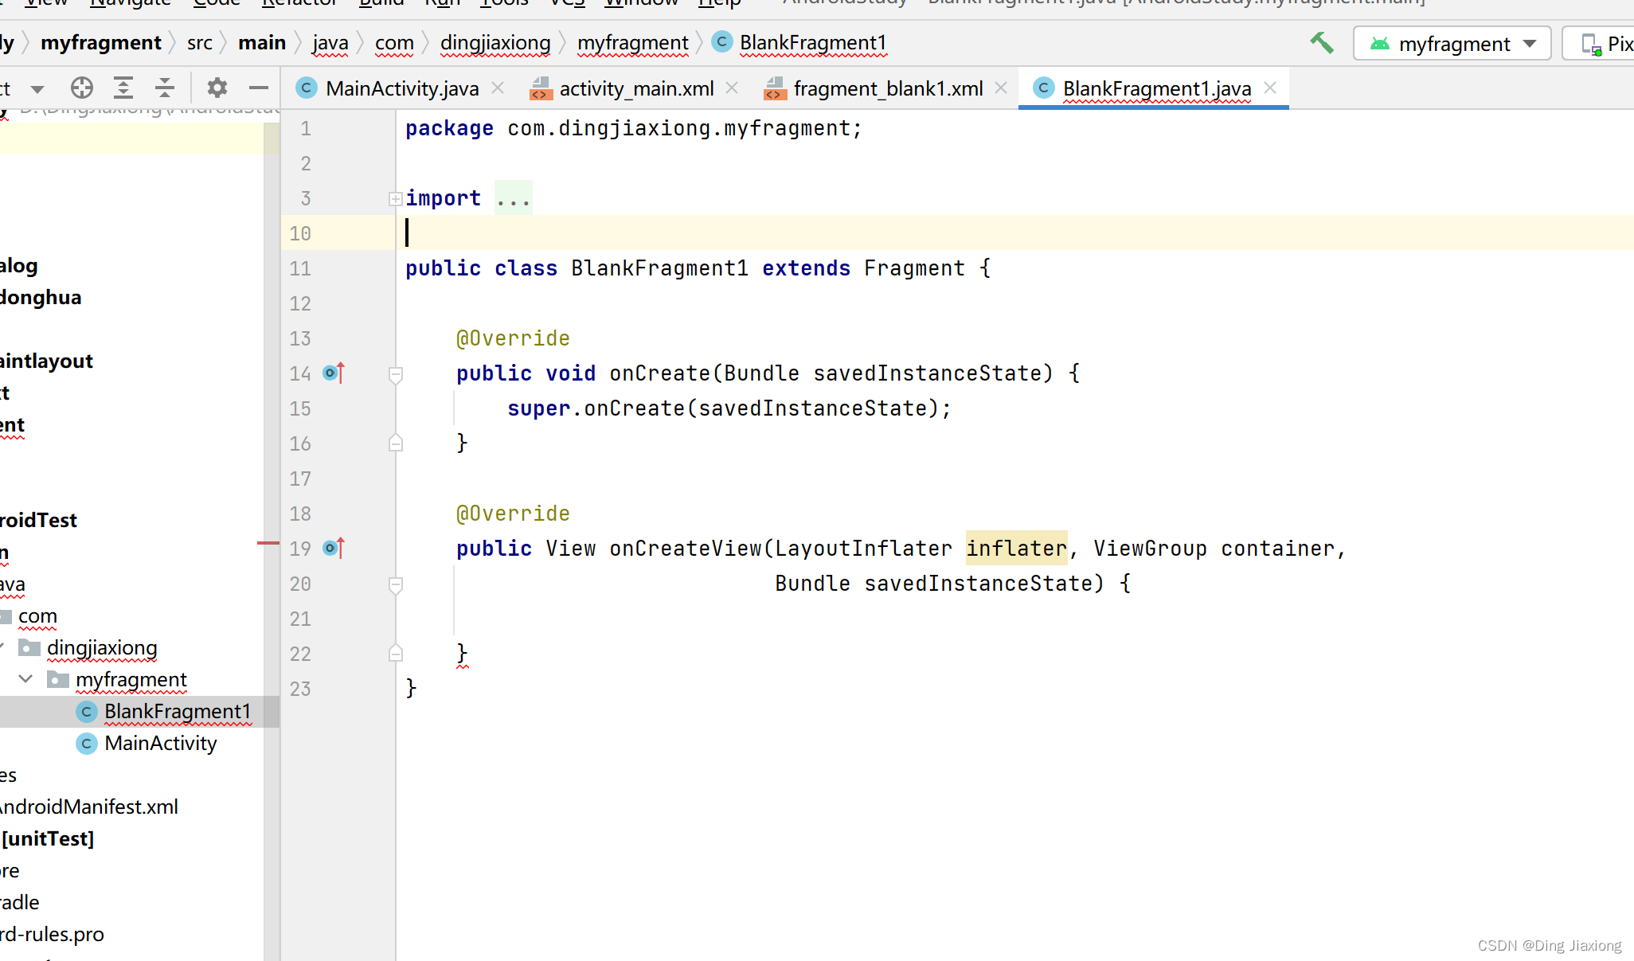Click the Build hammer icon
The height and width of the screenshot is (961, 1634).
[1322, 43]
